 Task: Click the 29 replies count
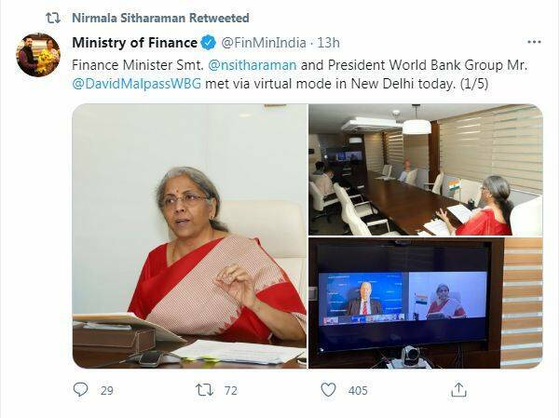(x=107, y=391)
